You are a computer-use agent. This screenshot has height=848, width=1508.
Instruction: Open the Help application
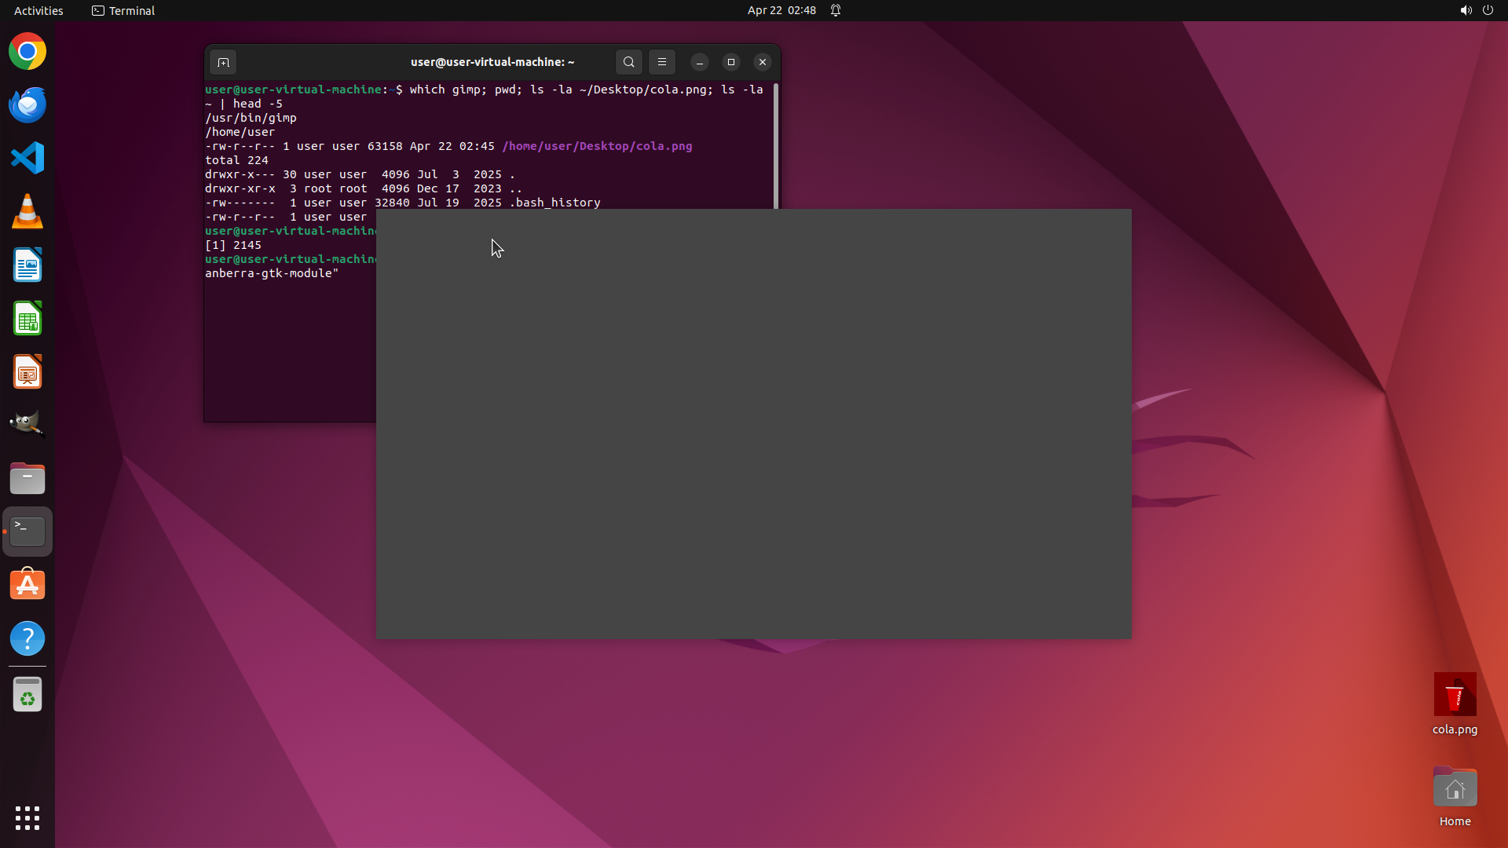click(x=27, y=638)
